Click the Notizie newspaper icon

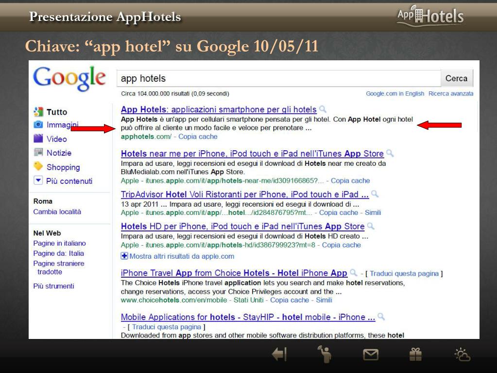coord(38,152)
